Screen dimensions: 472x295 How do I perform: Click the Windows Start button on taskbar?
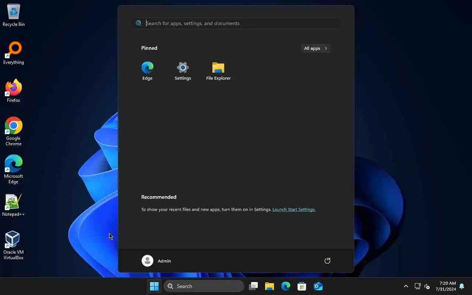pyautogui.click(x=154, y=286)
